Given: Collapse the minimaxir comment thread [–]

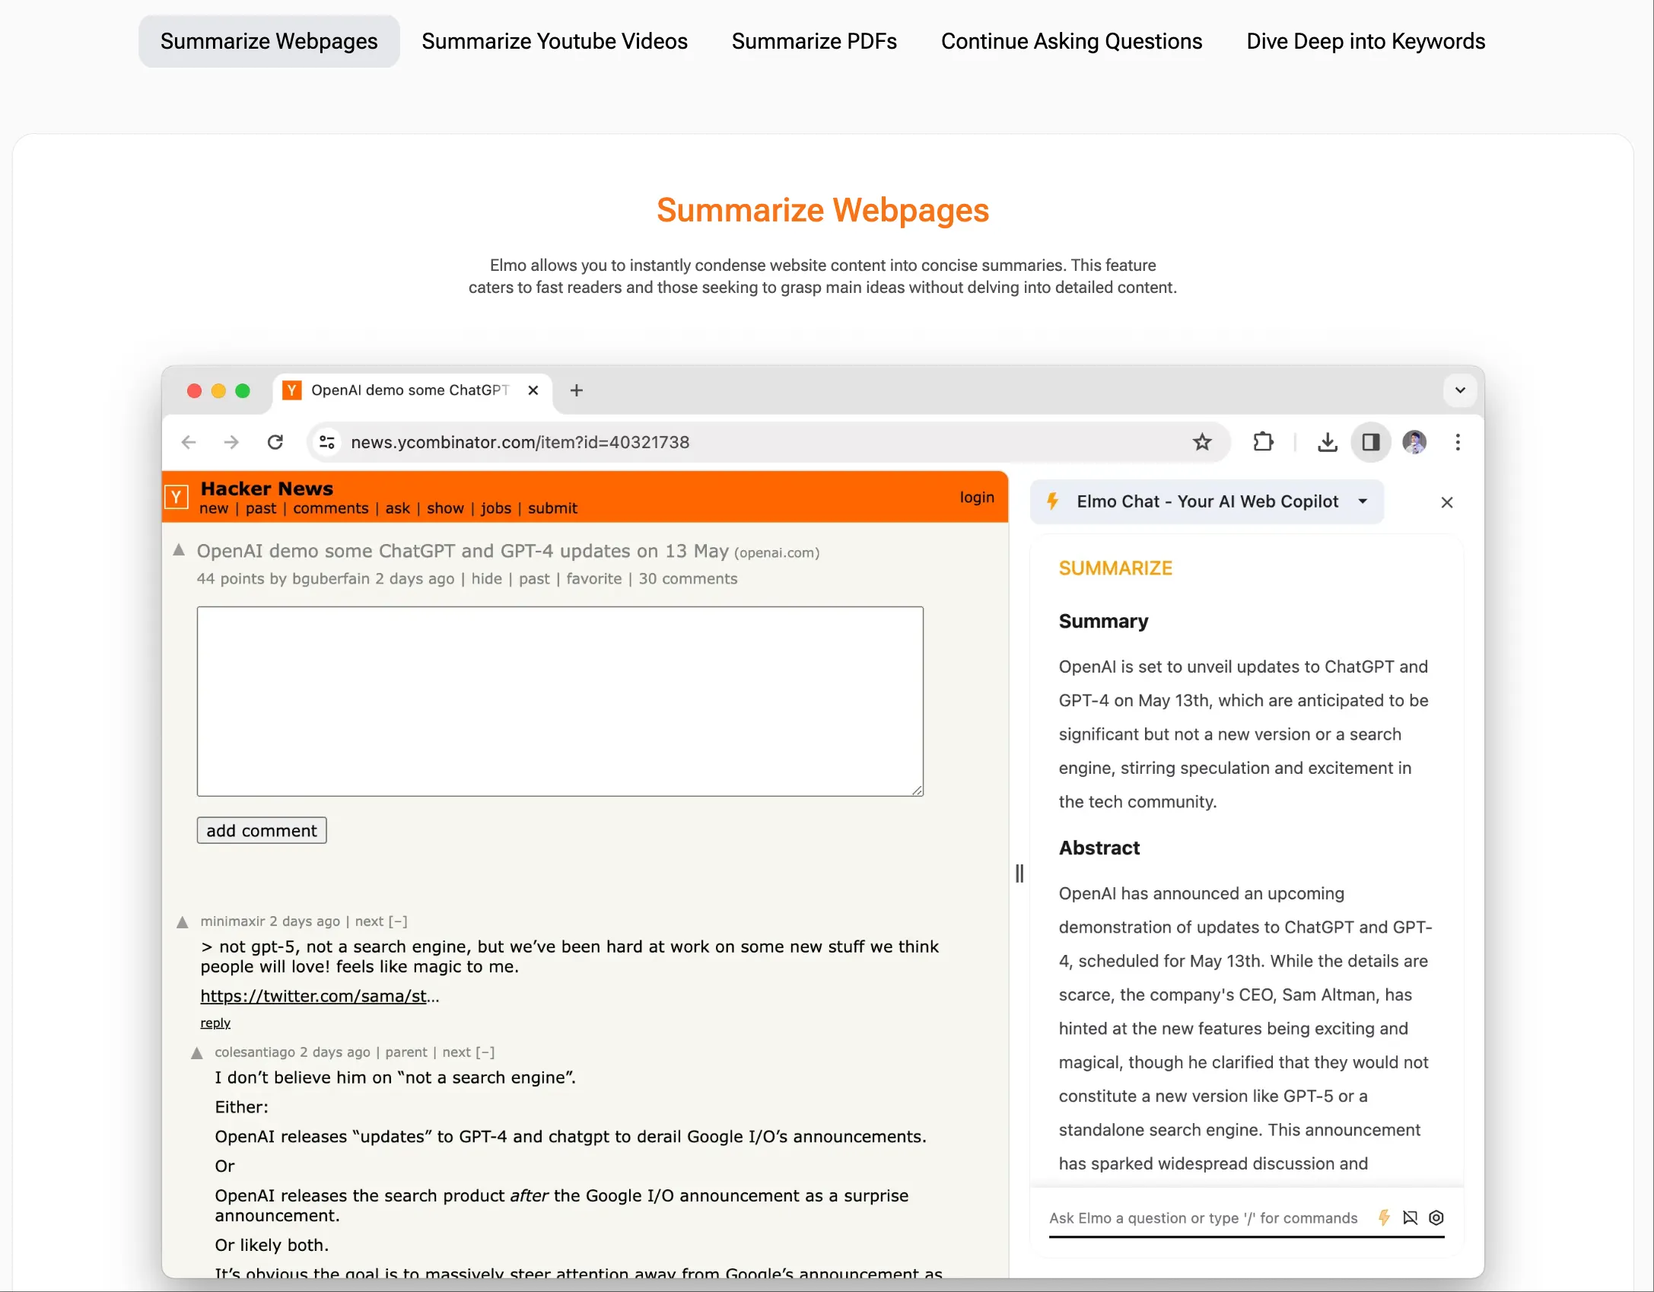Looking at the screenshot, I should pyautogui.click(x=398, y=921).
